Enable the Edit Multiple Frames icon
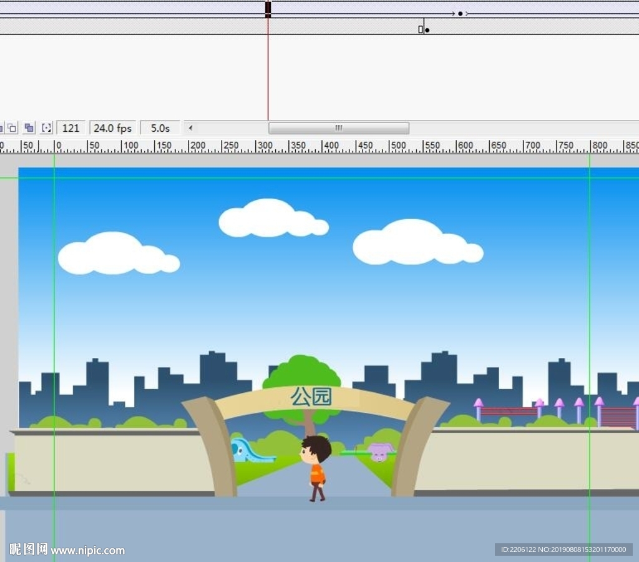 (x=29, y=128)
